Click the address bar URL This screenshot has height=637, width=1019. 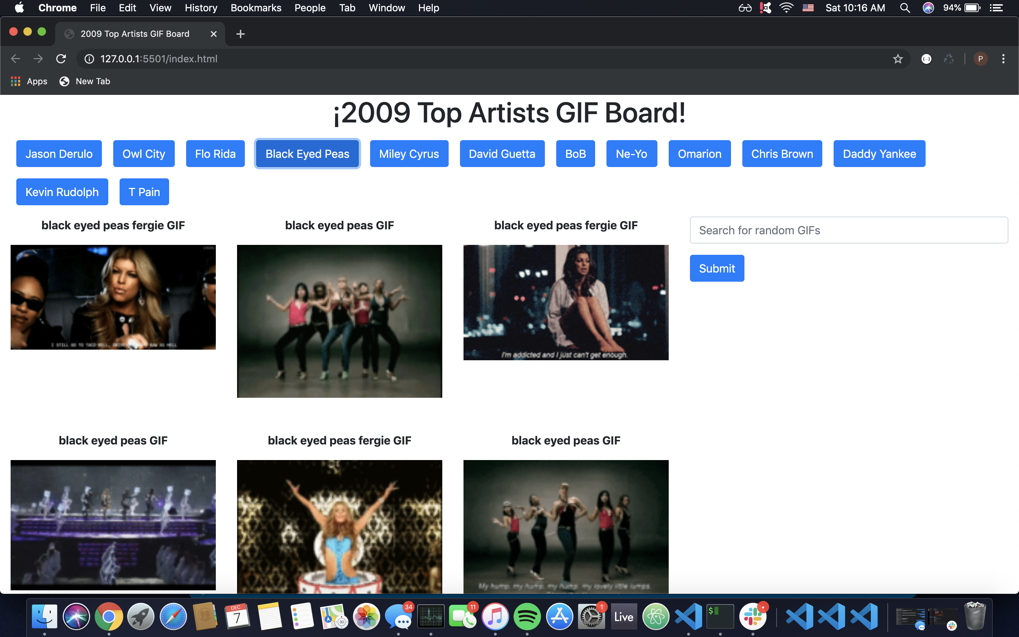159,58
